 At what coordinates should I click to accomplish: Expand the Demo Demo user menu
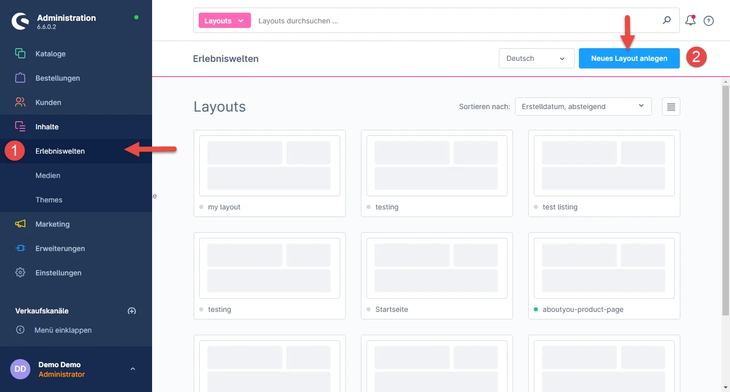[x=133, y=369]
